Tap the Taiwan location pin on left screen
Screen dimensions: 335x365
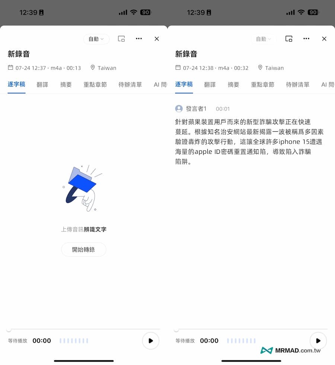(93, 68)
